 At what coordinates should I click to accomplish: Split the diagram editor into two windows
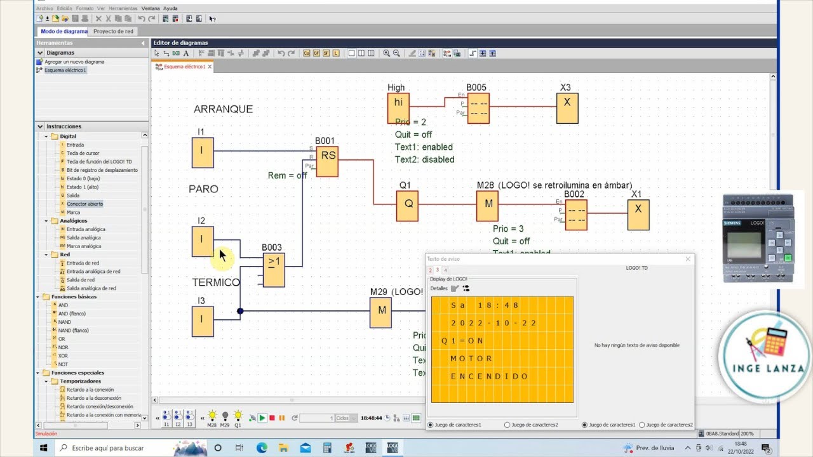(361, 53)
